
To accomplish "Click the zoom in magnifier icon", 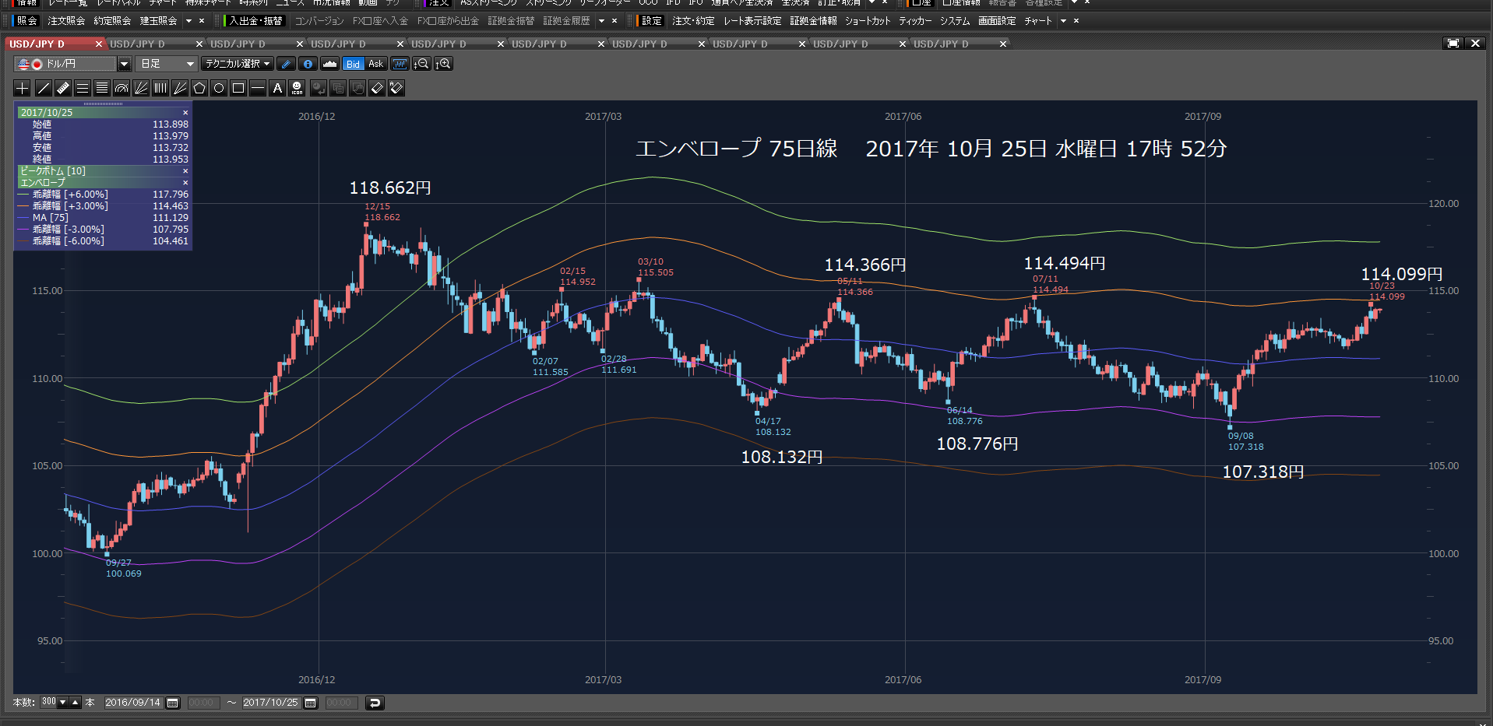I will (443, 64).
